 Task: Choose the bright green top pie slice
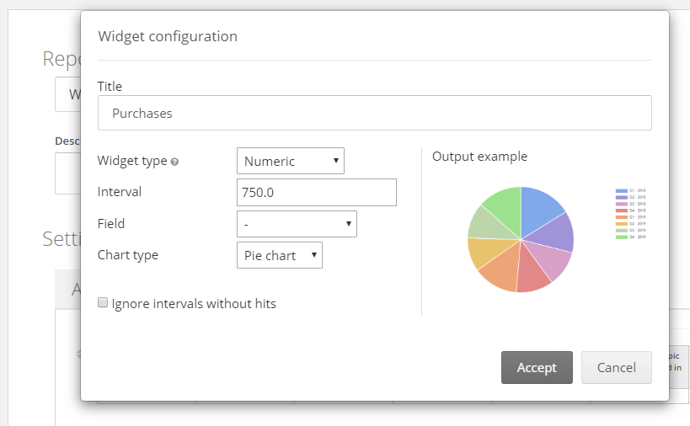pos(504,202)
